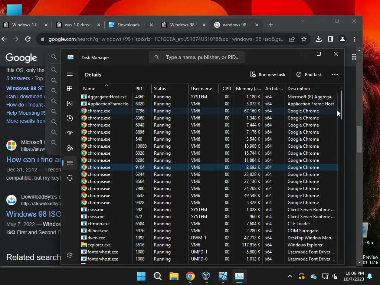Show hidden system tray icons
The height and width of the screenshot is (285, 380).
289,276
